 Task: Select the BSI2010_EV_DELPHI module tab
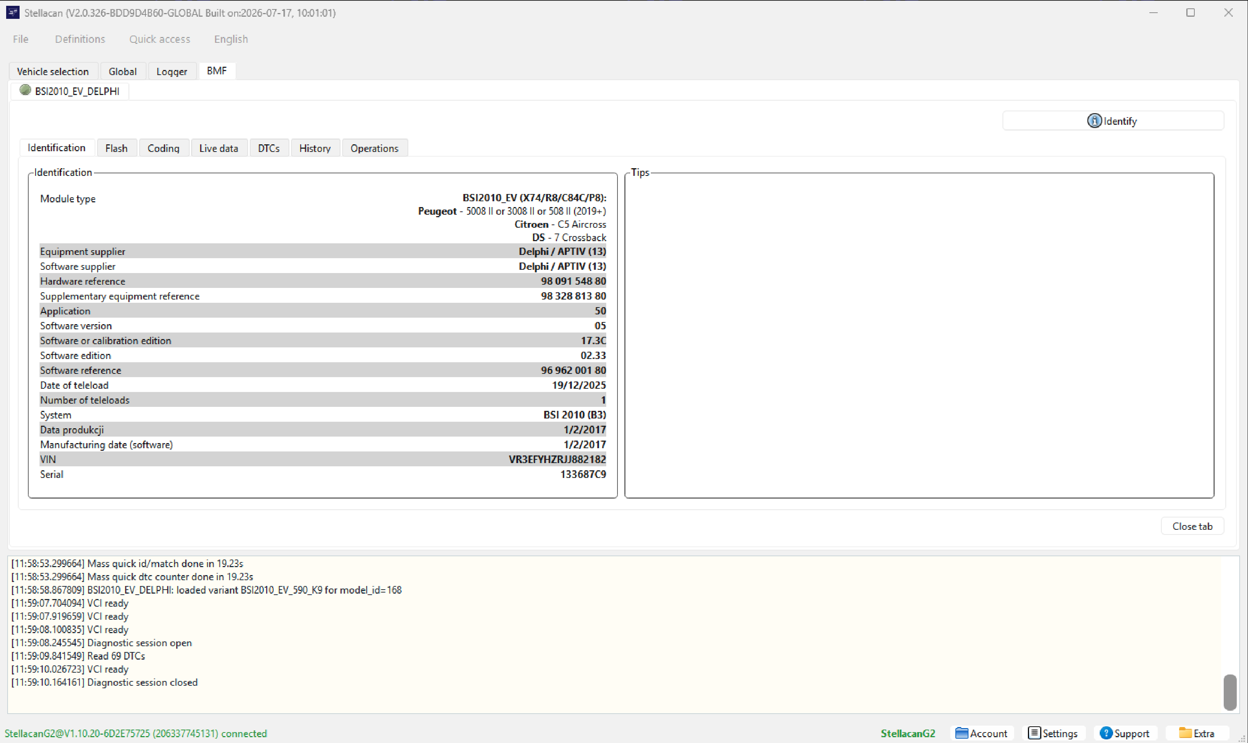click(70, 91)
